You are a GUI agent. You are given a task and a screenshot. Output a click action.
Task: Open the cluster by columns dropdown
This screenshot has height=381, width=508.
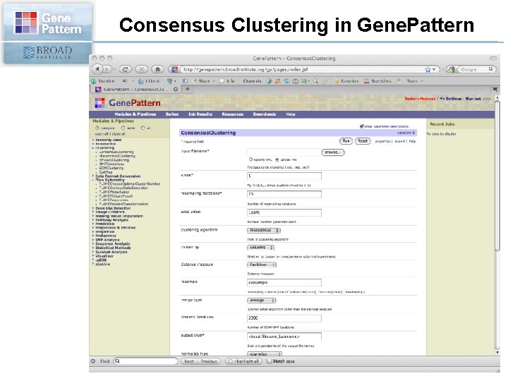click(x=260, y=247)
